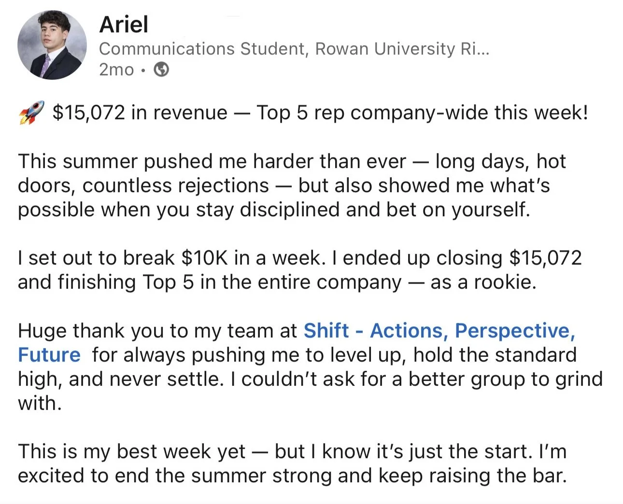Click the globe public visibility icon
The height and width of the screenshot is (504, 623).
coord(161,70)
